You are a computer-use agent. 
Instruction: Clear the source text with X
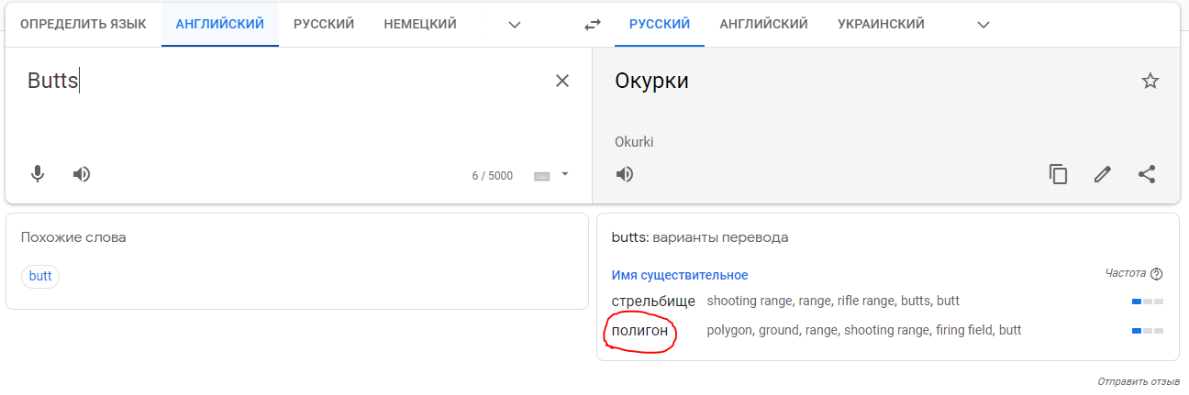coord(562,81)
